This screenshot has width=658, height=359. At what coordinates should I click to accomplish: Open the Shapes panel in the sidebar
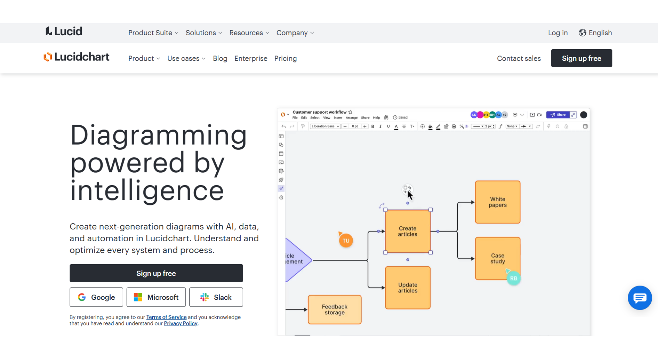pos(281,145)
